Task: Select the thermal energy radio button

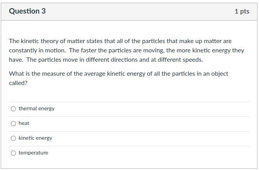Action: pyautogui.click(x=14, y=109)
